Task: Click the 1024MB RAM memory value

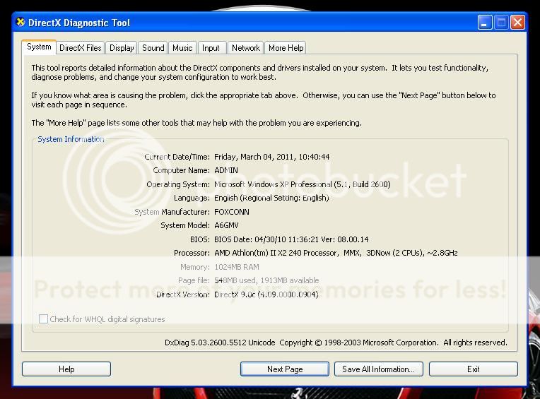Action: coord(237,267)
